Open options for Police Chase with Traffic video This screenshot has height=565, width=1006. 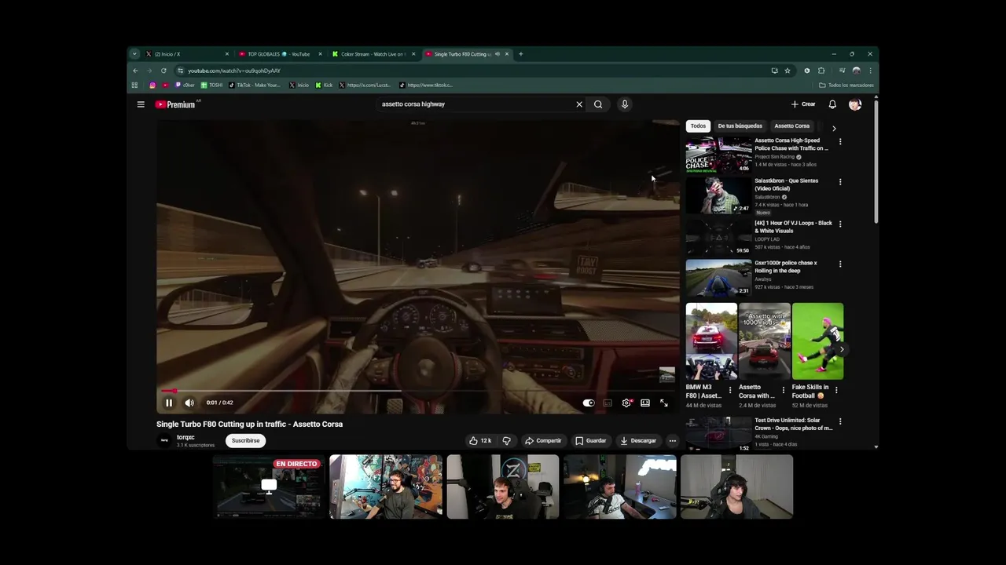[840, 142]
